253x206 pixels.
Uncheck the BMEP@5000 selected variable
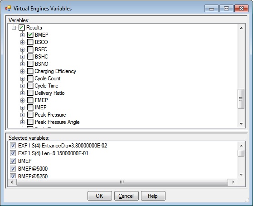13,168
